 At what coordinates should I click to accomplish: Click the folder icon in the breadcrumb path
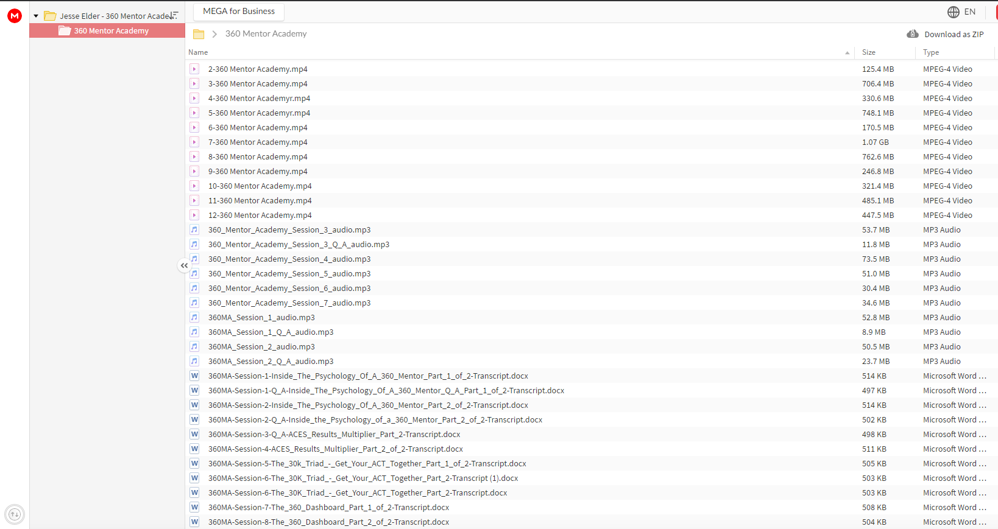tap(199, 34)
